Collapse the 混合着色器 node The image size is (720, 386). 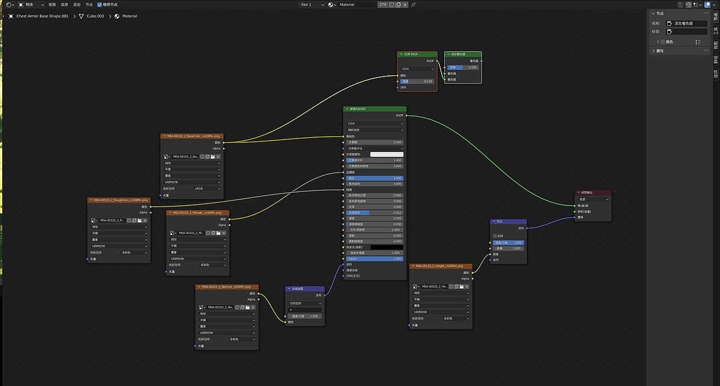(448, 54)
